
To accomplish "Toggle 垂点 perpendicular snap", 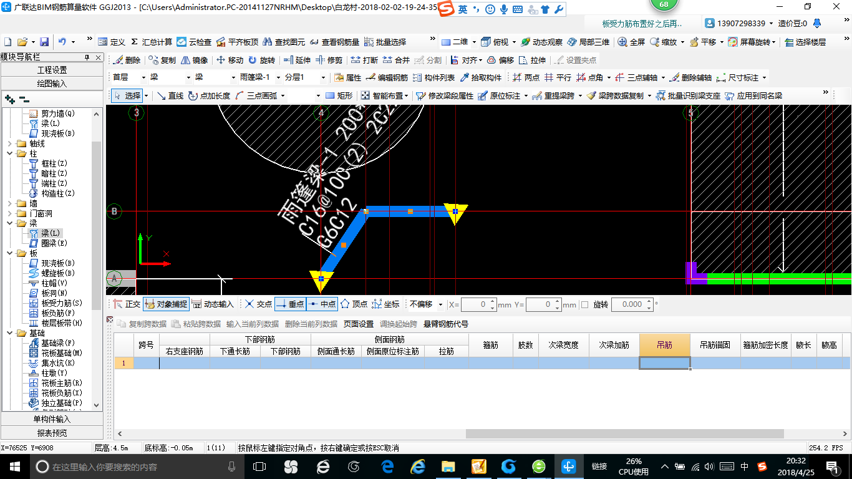I will [x=290, y=304].
